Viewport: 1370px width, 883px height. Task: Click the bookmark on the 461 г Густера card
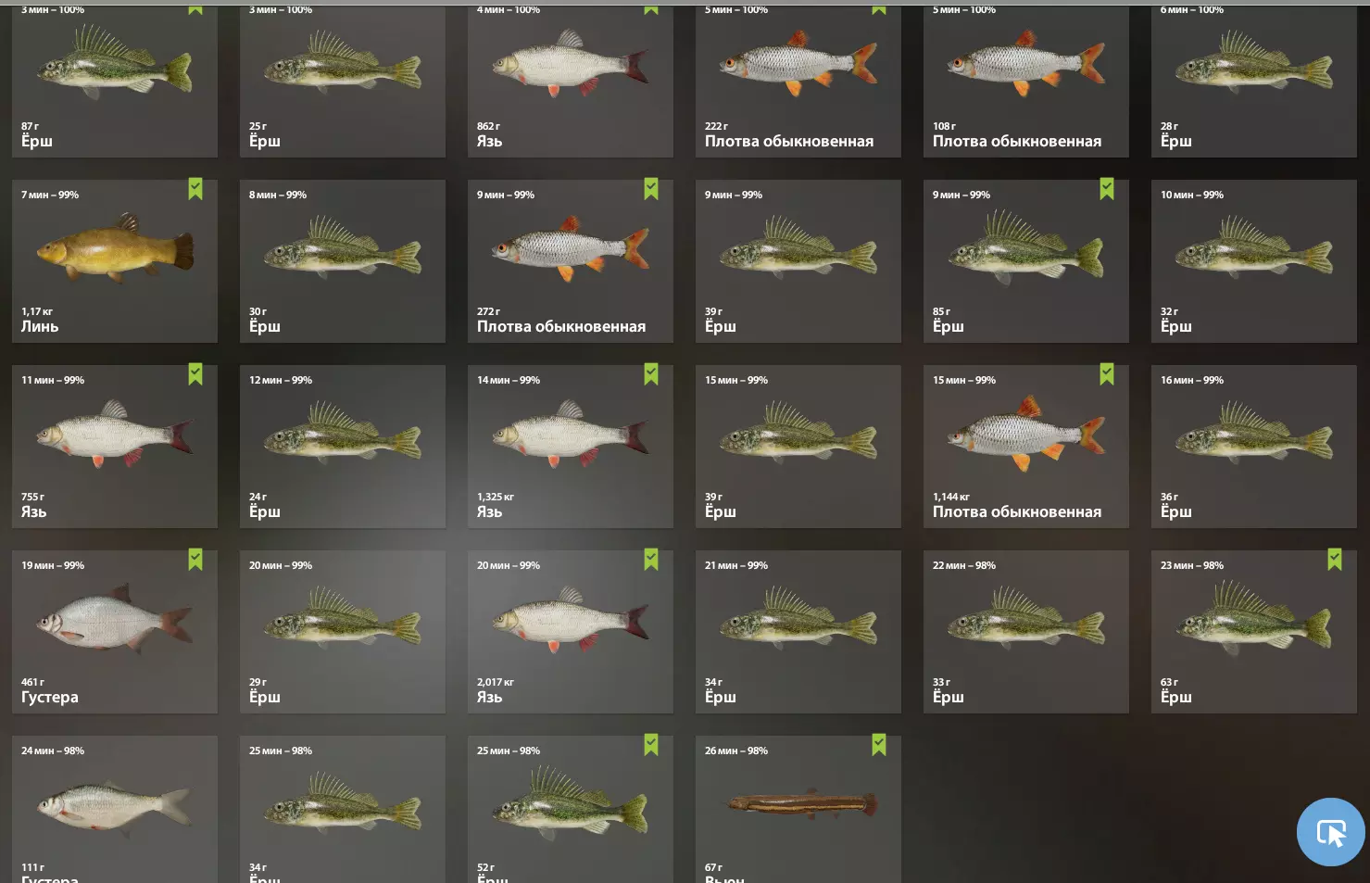[195, 560]
